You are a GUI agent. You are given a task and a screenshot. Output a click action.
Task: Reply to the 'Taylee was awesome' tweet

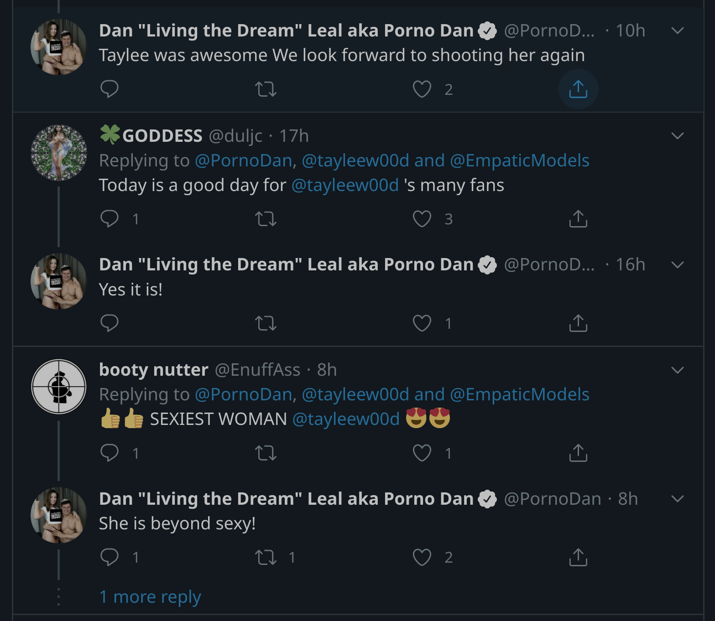(x=110, y=89)
